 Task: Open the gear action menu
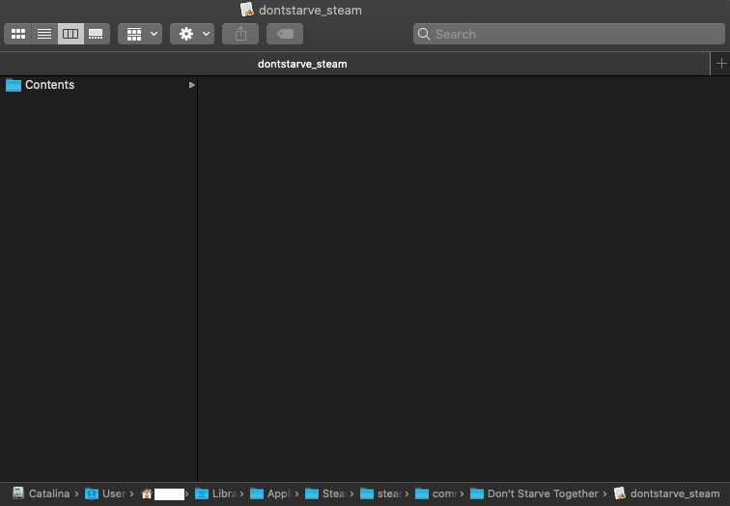[x=192, y=34]
